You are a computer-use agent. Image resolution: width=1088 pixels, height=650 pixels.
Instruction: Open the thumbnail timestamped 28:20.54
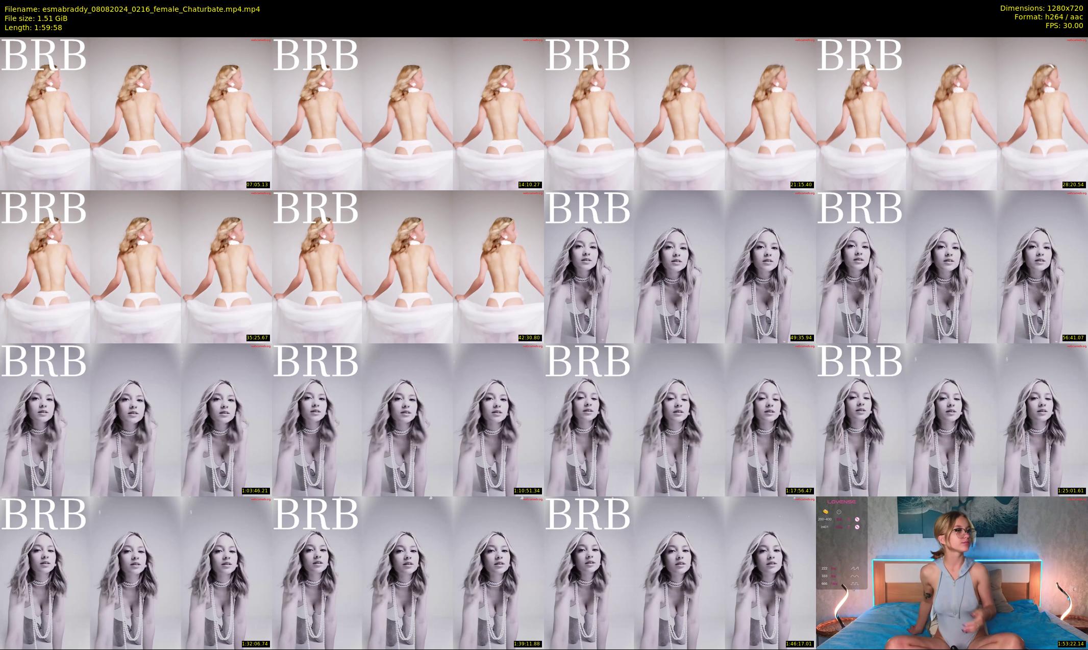[952, 113]
